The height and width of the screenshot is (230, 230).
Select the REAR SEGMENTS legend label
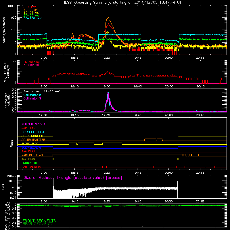38,224
